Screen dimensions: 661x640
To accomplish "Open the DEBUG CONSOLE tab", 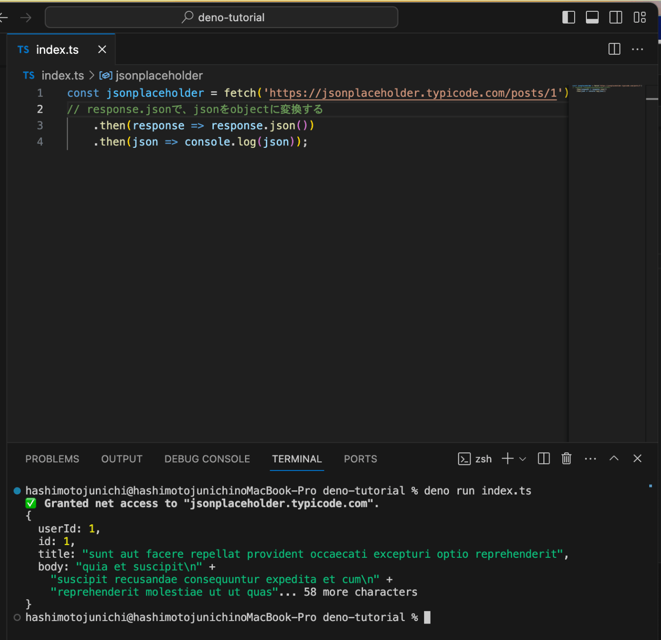I will [207, 459].
